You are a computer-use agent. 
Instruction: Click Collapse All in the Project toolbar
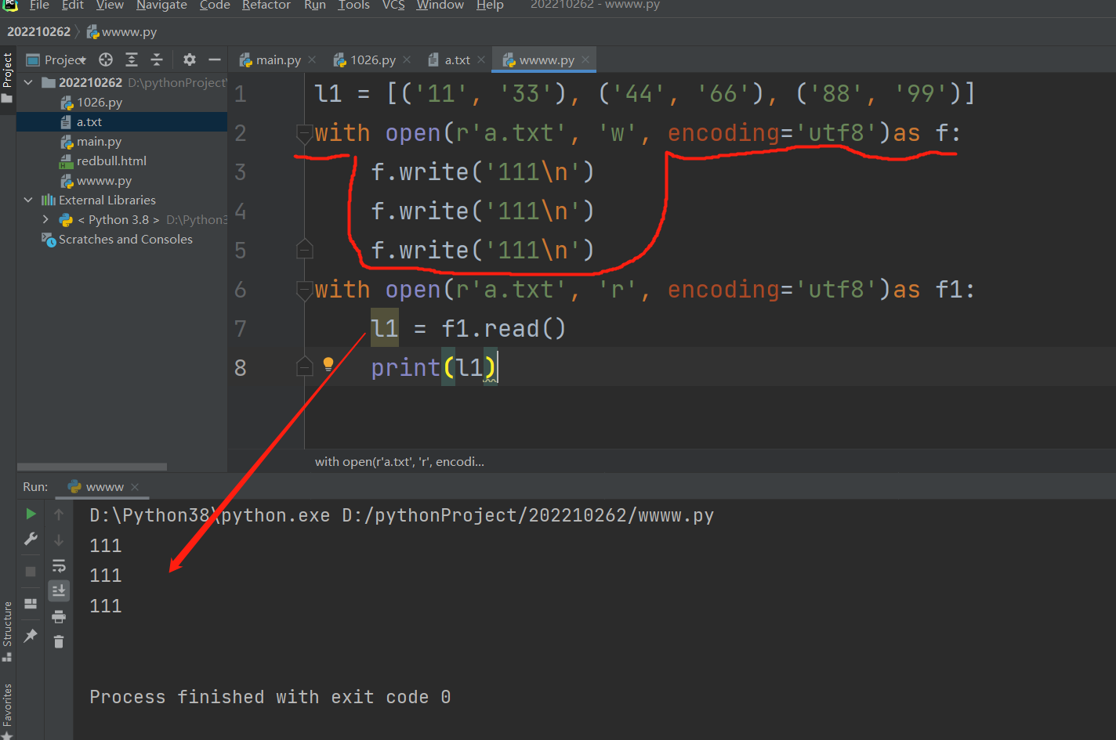tap(157, 60)
